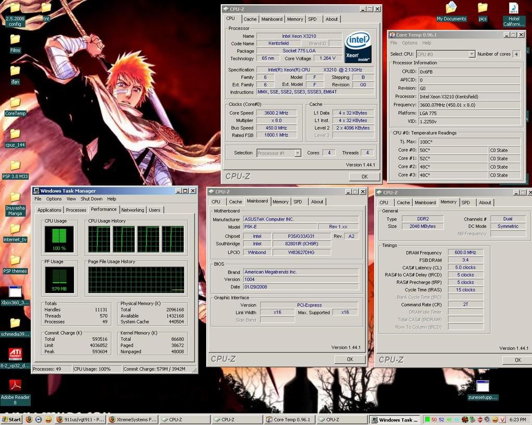The width and height of the screenshot is (532, 425).
Task: Click the blue media player Quick Launch icon
Action: point(38,420)
